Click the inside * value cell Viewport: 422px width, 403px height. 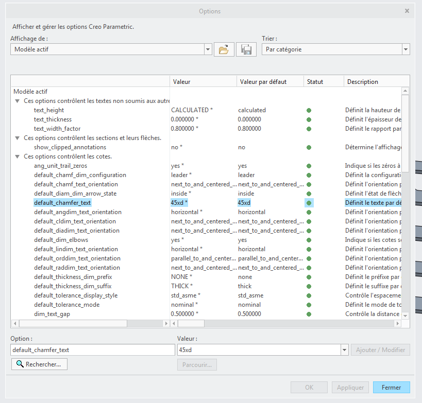click(181, 194)
